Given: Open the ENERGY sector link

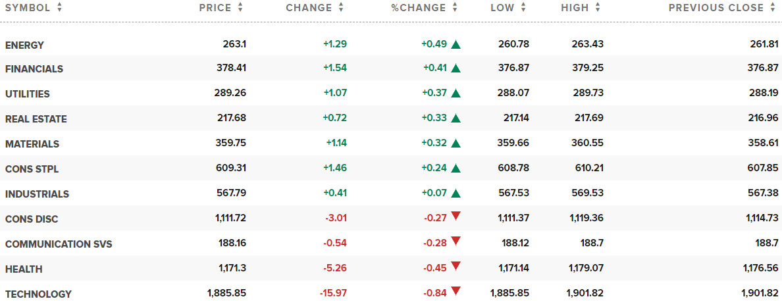Looking at the screenshot, I should tap(24, 45).
